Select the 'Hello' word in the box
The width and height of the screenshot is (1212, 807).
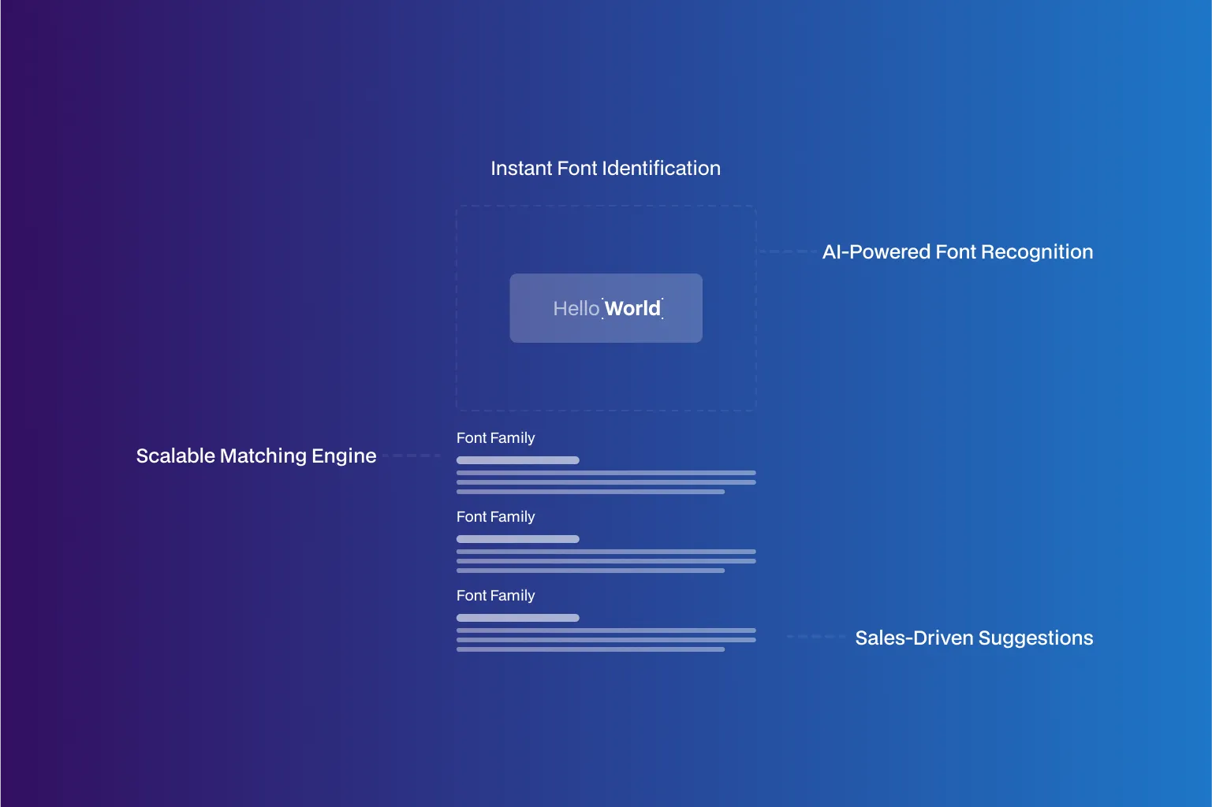[576, 308]
